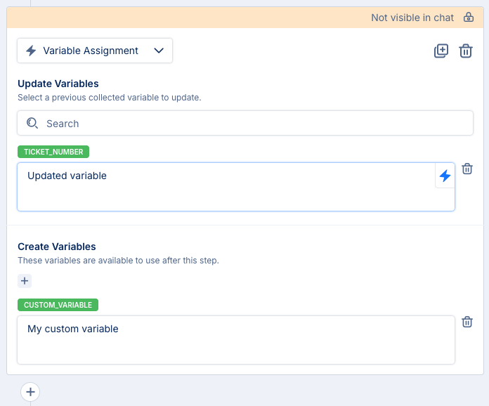Click the magnifier icon in the search box
The height and width of the screenshot is (406, 489).
point(32,123)
